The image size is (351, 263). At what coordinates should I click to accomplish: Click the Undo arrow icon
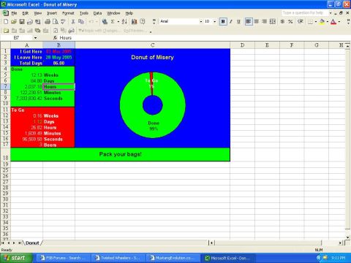click(x=91, y=22)
